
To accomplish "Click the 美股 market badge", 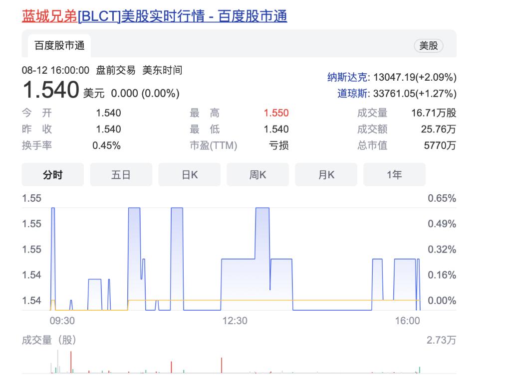I will 428,46.
